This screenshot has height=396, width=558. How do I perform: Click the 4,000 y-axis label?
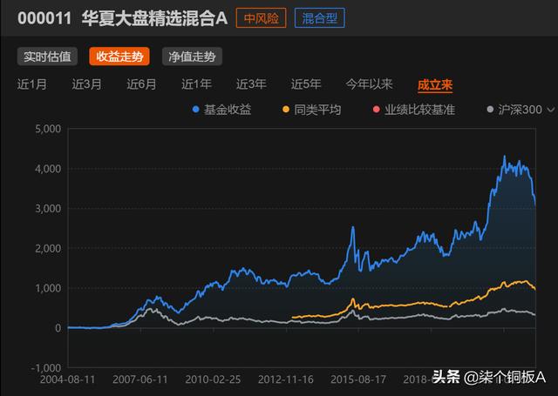click(48, 169)
